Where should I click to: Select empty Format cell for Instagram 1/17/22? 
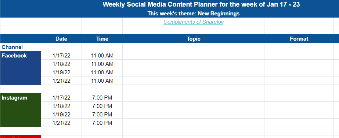coord(302,97)
